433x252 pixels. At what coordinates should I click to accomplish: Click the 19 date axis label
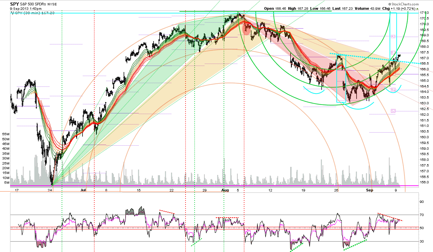[303, 190]
